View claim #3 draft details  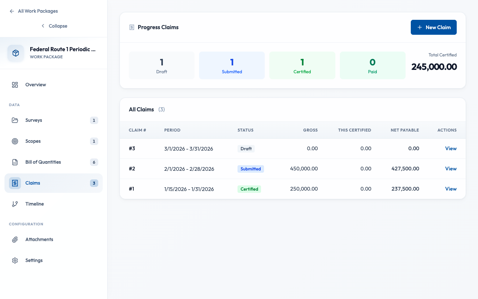(451, 149)
